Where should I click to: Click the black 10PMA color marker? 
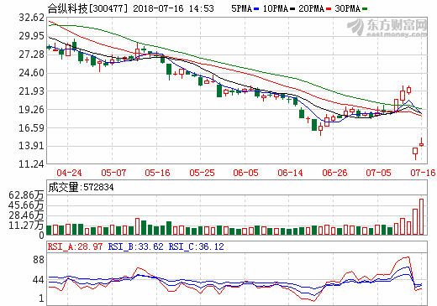pyautogui.click(x=292, y=9)
